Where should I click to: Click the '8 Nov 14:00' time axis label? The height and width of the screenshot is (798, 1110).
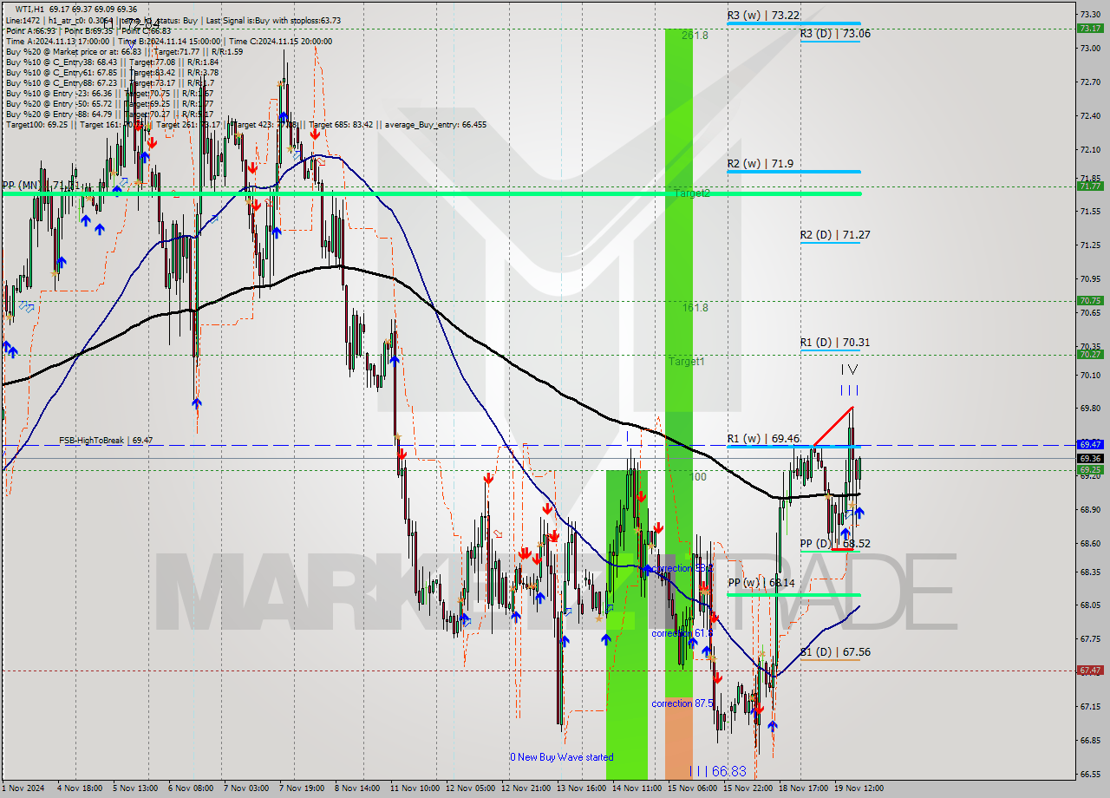pos(356,788)
